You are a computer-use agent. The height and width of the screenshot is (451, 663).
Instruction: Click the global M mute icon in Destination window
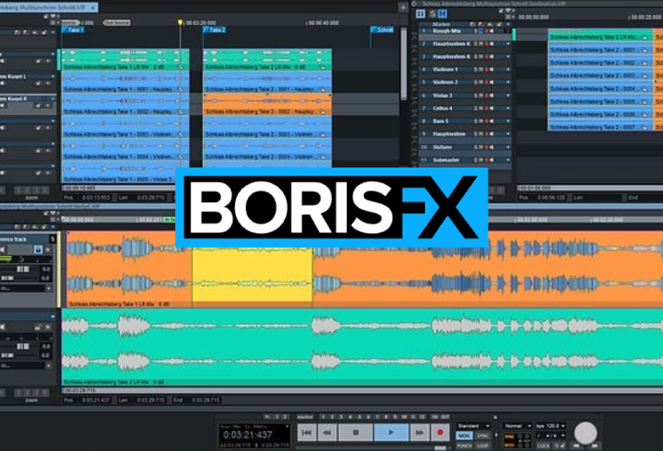point(442,14)
